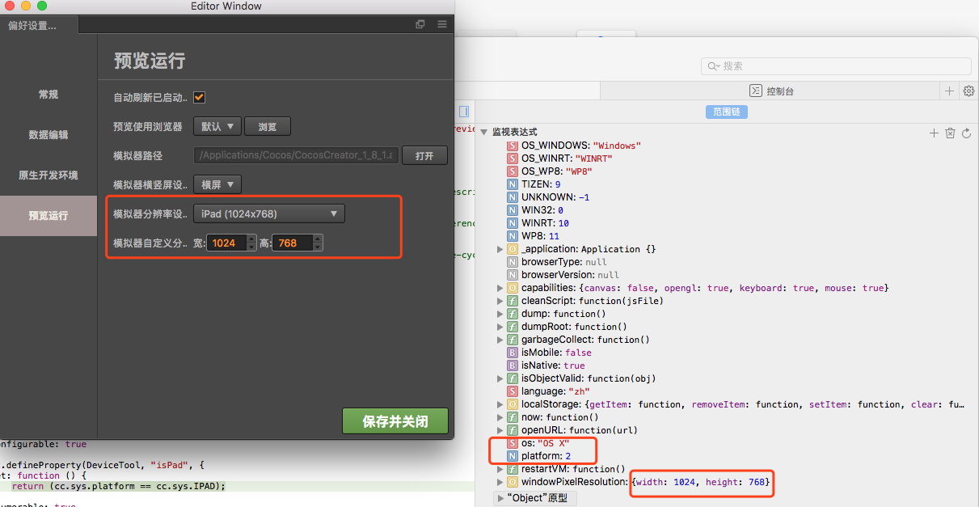Click the N icon beside WP8: 11
This screenshot has height=507, width=979.
[x=513, y=236]
